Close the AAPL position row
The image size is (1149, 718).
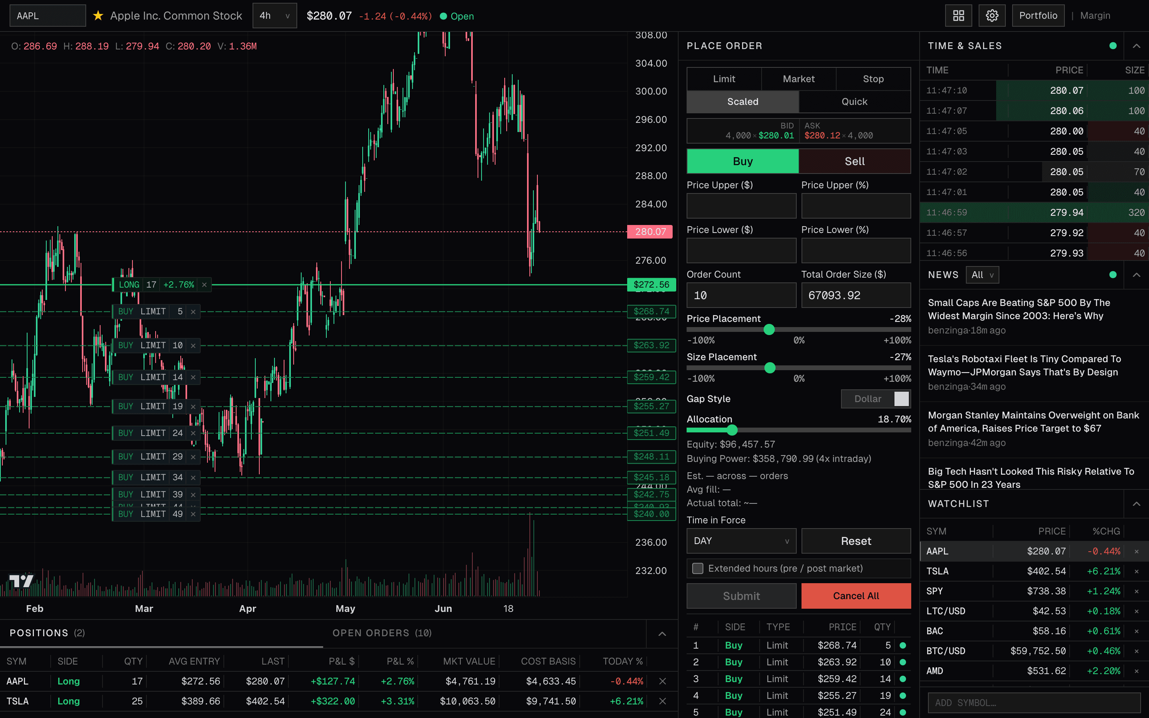662,681
